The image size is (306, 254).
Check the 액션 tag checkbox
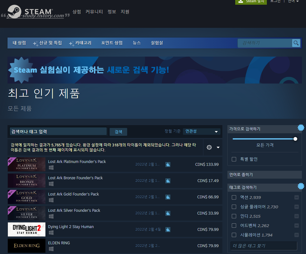(234, 197)
